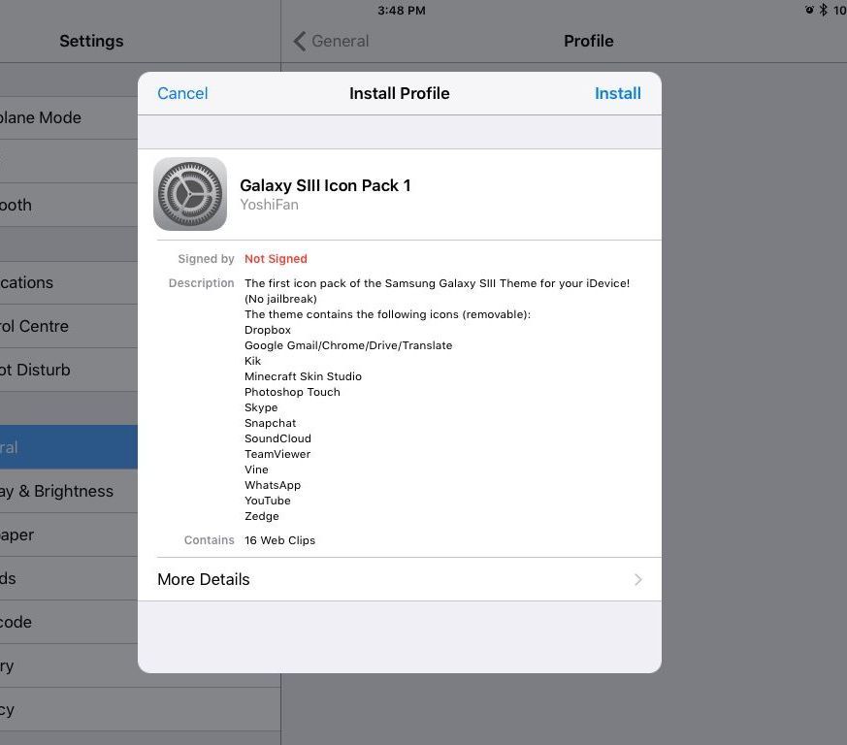
Task: Open Control Centre settings row
Action: [69, 326]
